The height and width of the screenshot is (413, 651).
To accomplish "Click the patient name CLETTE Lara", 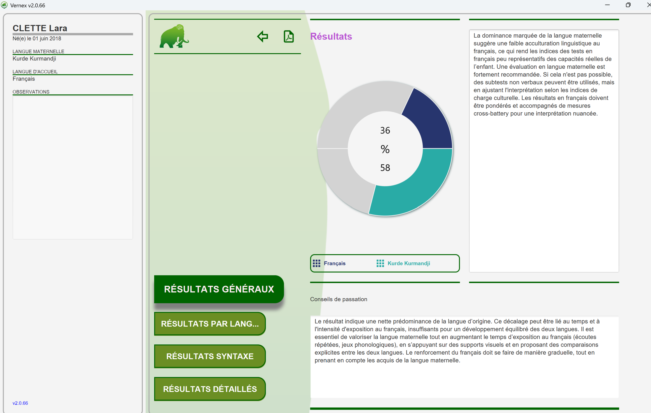I will [x=40, y=28].
